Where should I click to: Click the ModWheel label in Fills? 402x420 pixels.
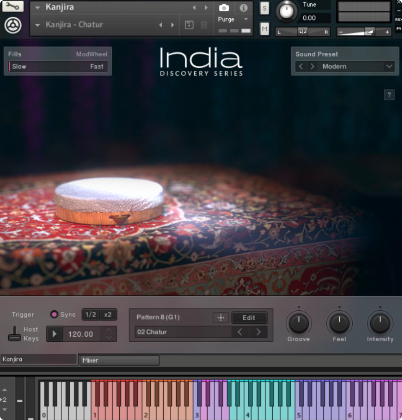pyautogui.click(x=92, y=54)
